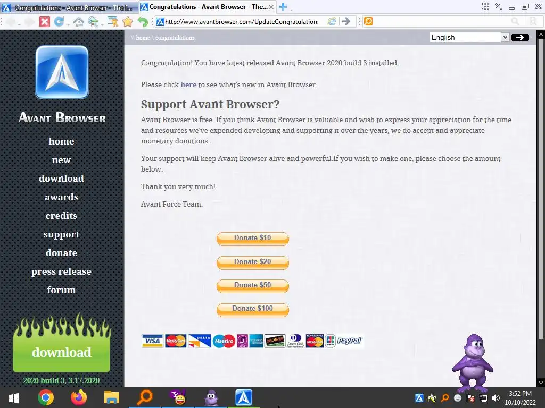This screenshot has width=545, height=408.
Task: Open the home sidebar link
Action: tap(62, 141)
